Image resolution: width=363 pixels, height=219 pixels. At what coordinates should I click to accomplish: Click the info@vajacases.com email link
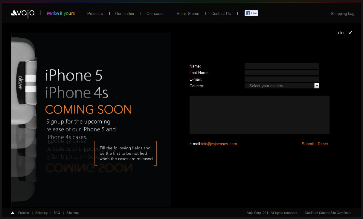[x=219, y=144]
